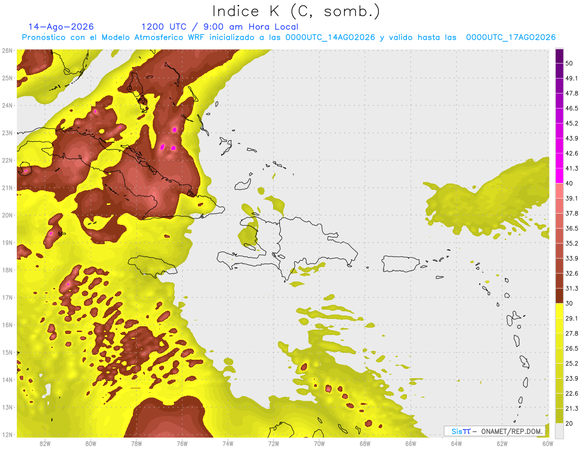This screenshot has height=450, width=582.
Task: Click longitude axis label '76W'
Action: click(x=182, y=444)
